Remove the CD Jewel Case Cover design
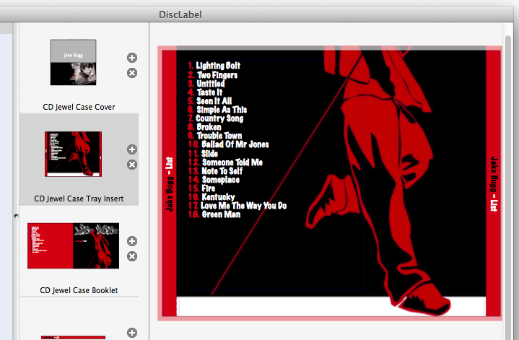 pos(132,73)
